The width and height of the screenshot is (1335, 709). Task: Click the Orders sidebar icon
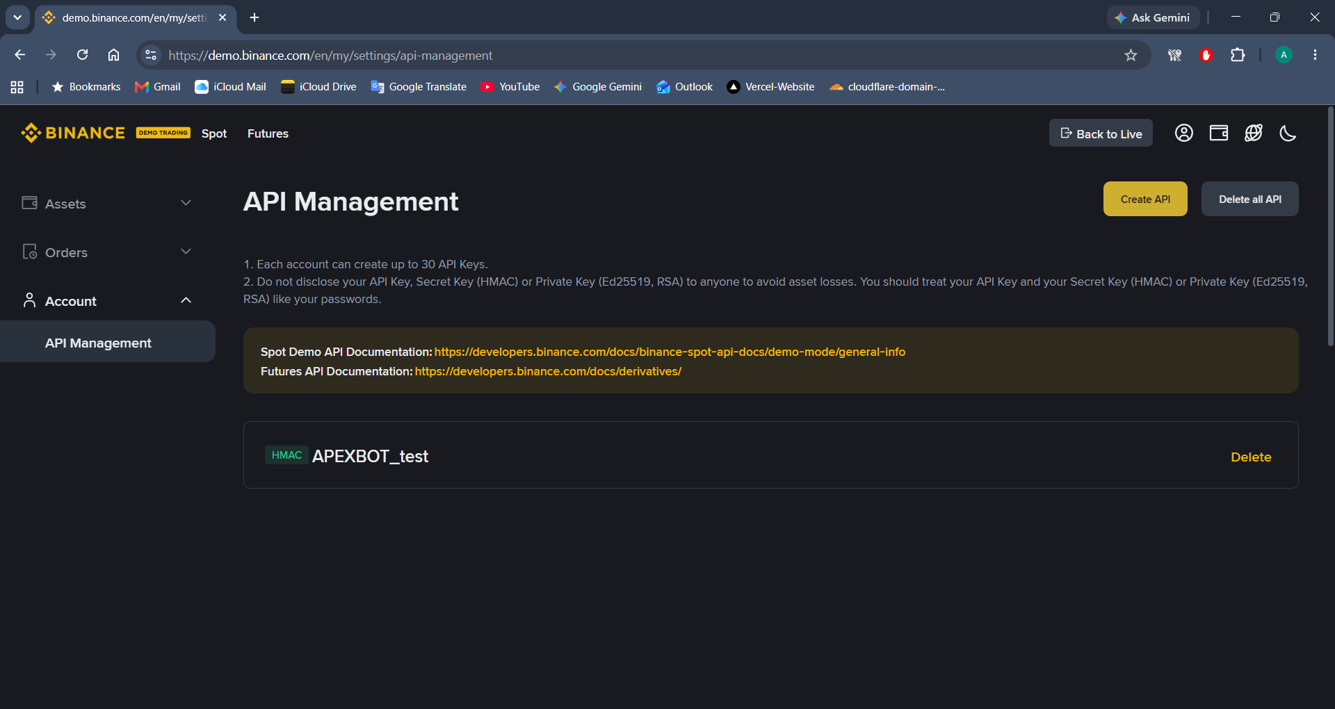point(29,252)
